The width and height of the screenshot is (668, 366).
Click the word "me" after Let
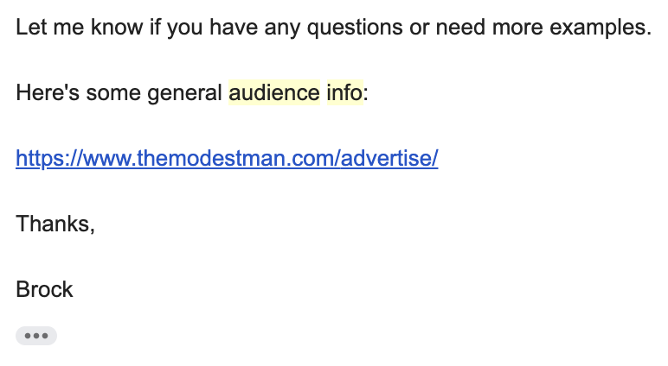coord(68,28)
